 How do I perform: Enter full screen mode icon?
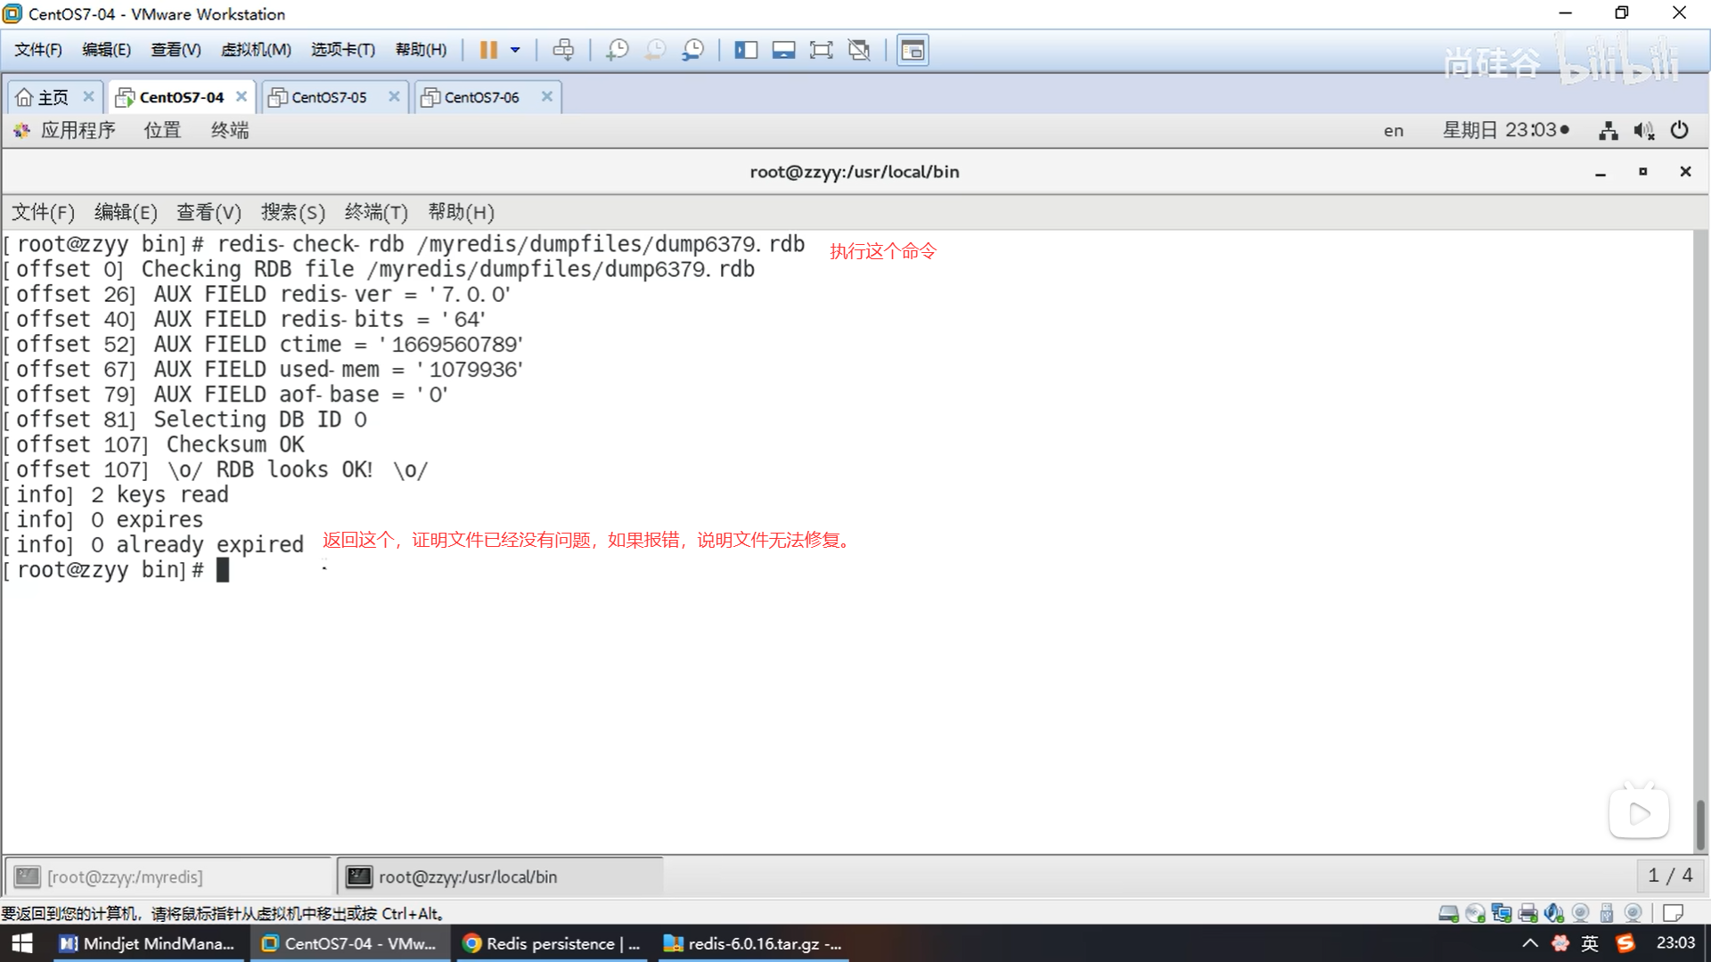pyautogui.click(x=821, y=50)
